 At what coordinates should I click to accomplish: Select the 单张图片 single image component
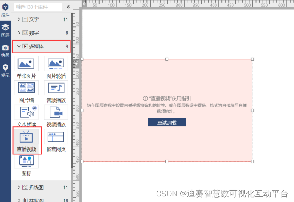pyautogui.click(x=26, y=67)
